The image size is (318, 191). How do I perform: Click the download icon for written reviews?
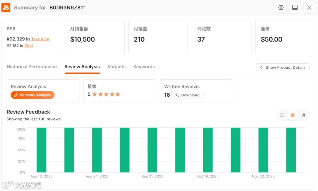pos(177,95)
